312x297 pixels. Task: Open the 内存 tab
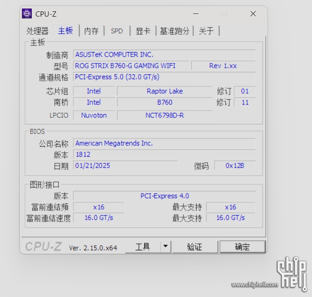click(x=92, y=31)
